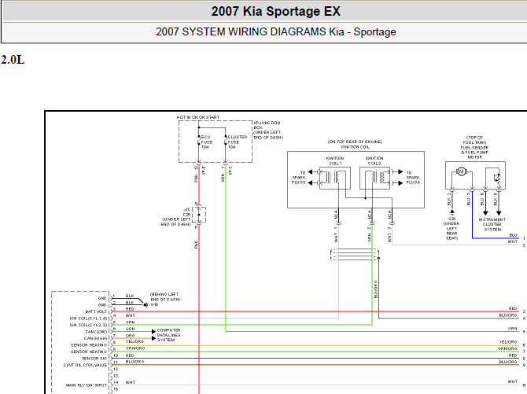527x394 pixels.
Task: Click the SENSOR HEATING label at pin 9
Action: [x=89, y=352]
